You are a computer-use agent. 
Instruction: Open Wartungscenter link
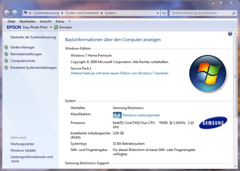click(22, 144)
